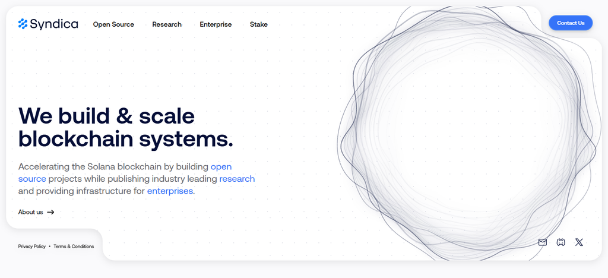Open the Terms & Conditions link

coord(74,246)
